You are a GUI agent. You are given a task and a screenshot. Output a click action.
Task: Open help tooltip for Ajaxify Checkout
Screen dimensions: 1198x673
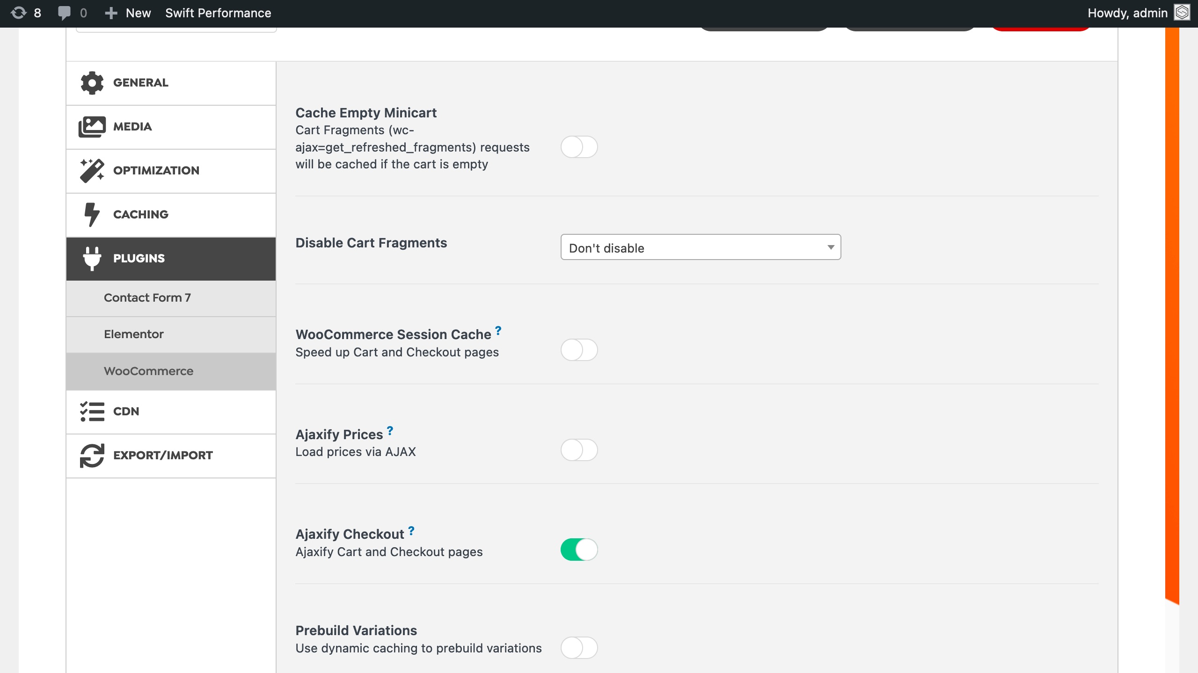click(411, 531)
